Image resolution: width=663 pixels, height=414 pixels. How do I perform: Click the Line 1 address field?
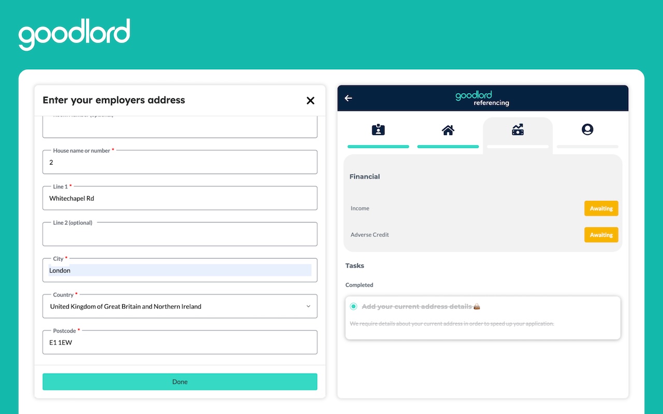(x=180, y=198)
